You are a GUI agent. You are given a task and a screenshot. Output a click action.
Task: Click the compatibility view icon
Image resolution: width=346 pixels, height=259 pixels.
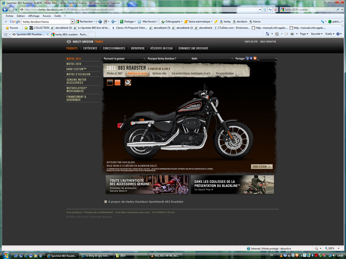click(x=265, y=10)
